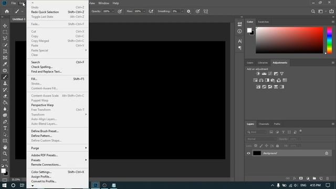This screenshot has height=189, width=336.
Task: Switch to the Channels tab
Action: [264, 124]
